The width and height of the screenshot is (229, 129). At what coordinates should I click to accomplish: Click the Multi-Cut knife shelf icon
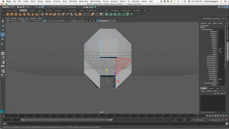coord(68,14)
